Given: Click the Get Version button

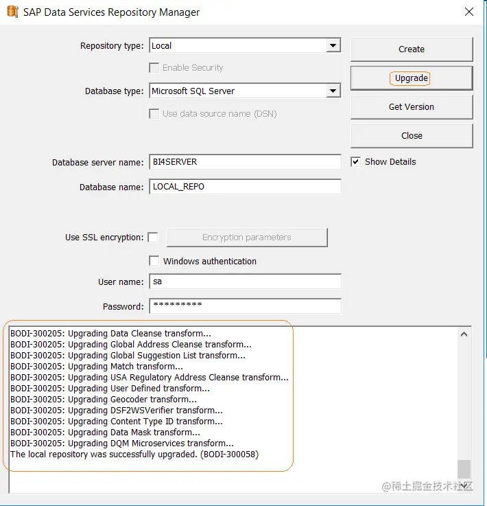Looking at the screenshot, I should click(412, 107).
